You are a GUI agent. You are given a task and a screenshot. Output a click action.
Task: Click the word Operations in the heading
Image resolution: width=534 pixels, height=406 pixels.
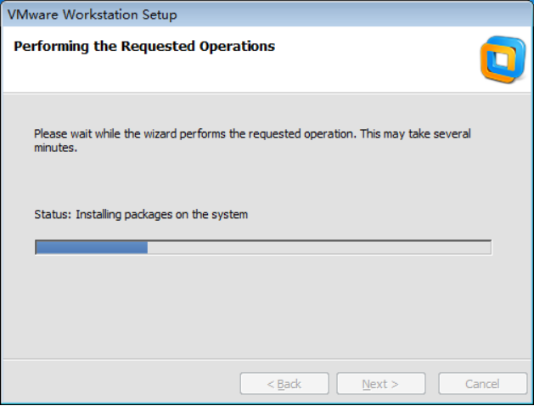(x=237, y=47)
